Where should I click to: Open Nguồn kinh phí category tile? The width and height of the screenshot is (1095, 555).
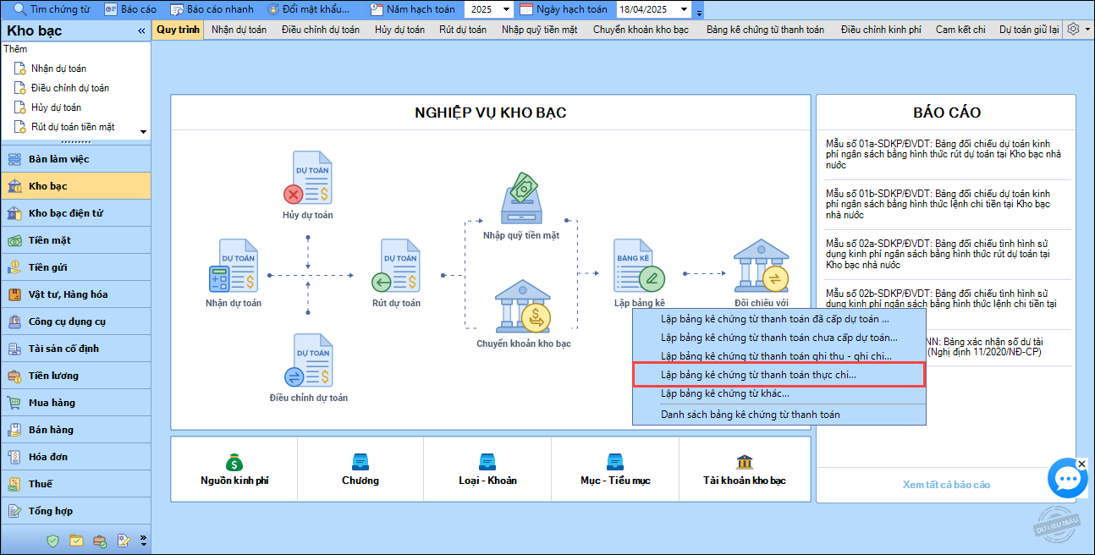pyautogui.click(x=234, y=470)
